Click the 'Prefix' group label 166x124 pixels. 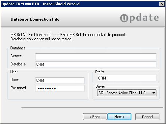point(99,72)
